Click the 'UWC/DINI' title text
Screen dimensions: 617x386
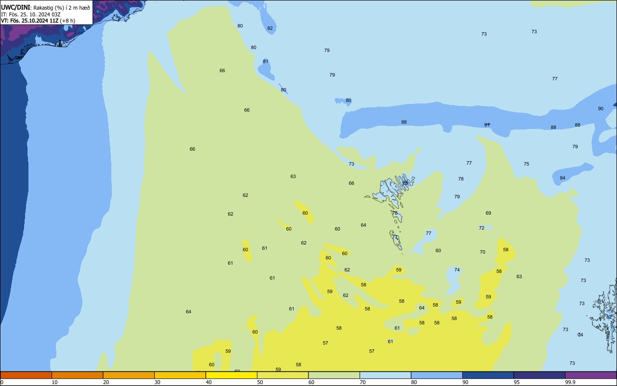tap(15, 7)
